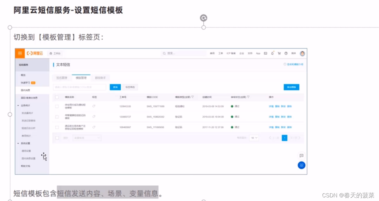Click the blue floating apps grid button
This screenshot has height=201, width=379.
tap(301, 165)
